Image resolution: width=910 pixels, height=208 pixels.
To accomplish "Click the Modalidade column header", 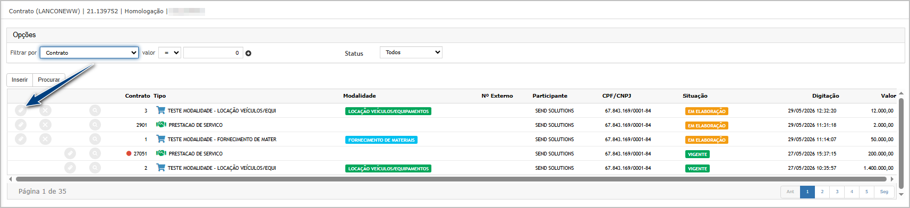I will 360,96.
